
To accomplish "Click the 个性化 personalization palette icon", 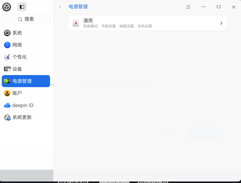I will click(7, 57).
